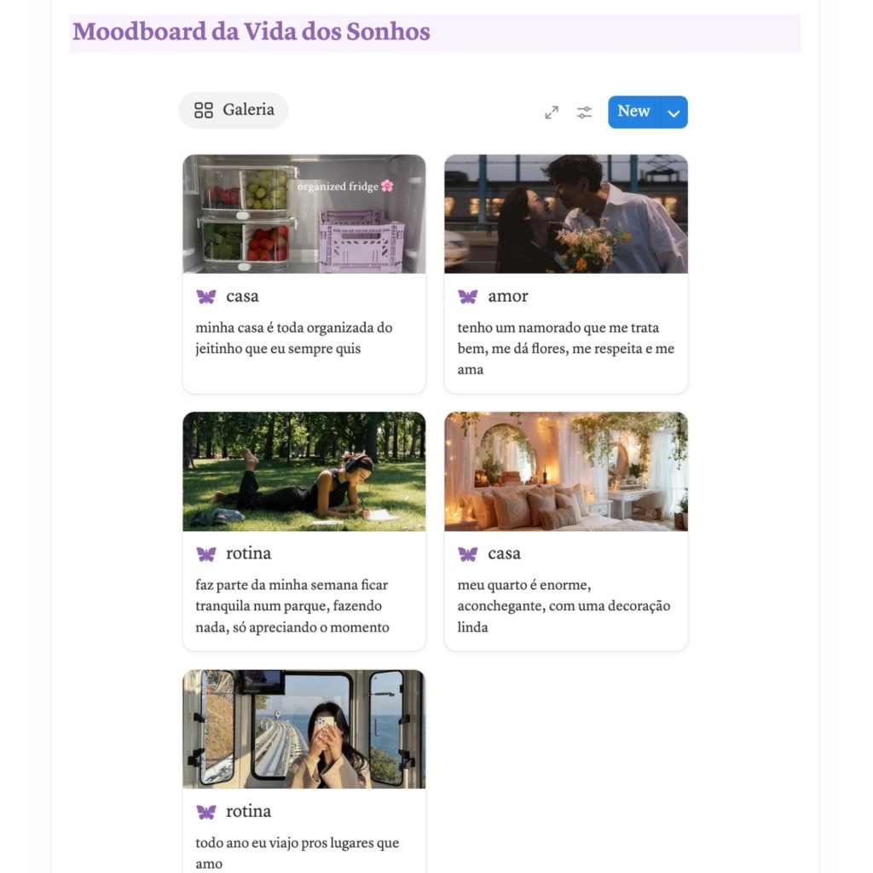
Task: Click butterfly icon on the bedroom casa card
Action: [x=468, y=554]
